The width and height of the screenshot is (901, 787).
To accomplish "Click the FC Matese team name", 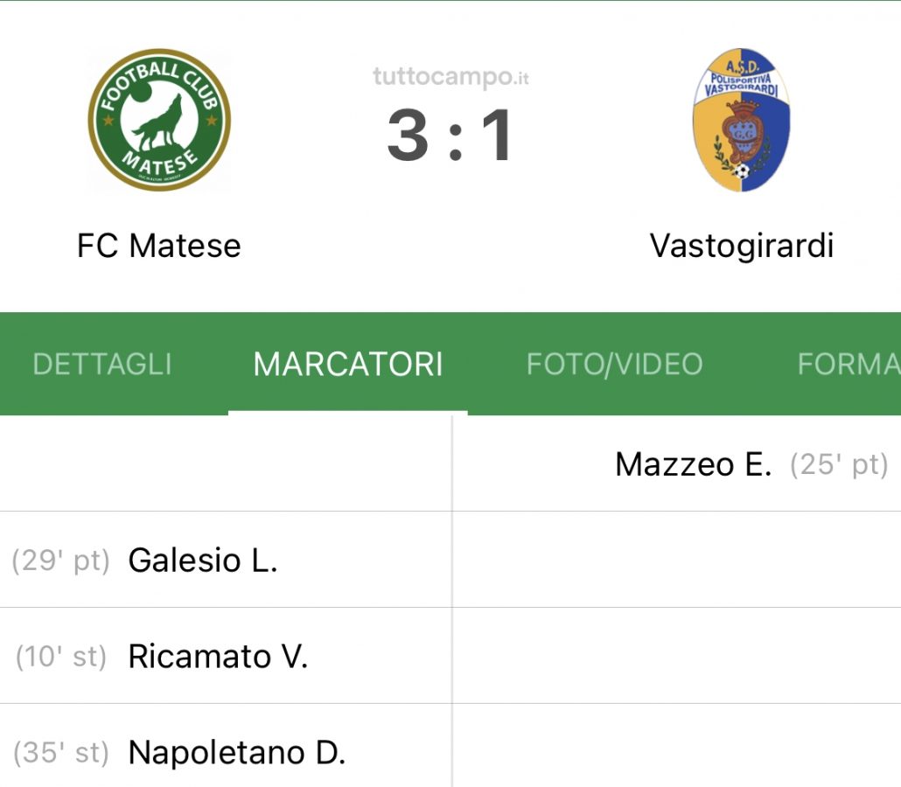I will click(x=159, y=246).
